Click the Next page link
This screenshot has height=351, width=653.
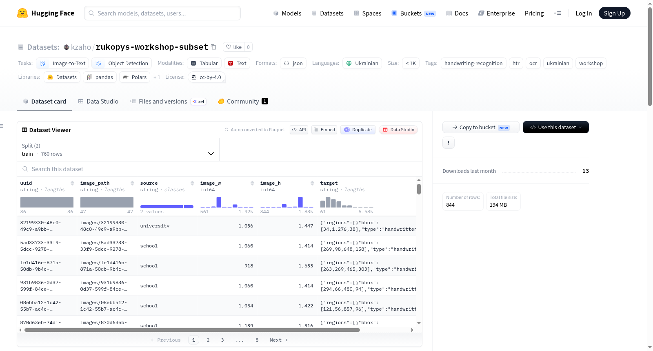click(x=279, y=340)
